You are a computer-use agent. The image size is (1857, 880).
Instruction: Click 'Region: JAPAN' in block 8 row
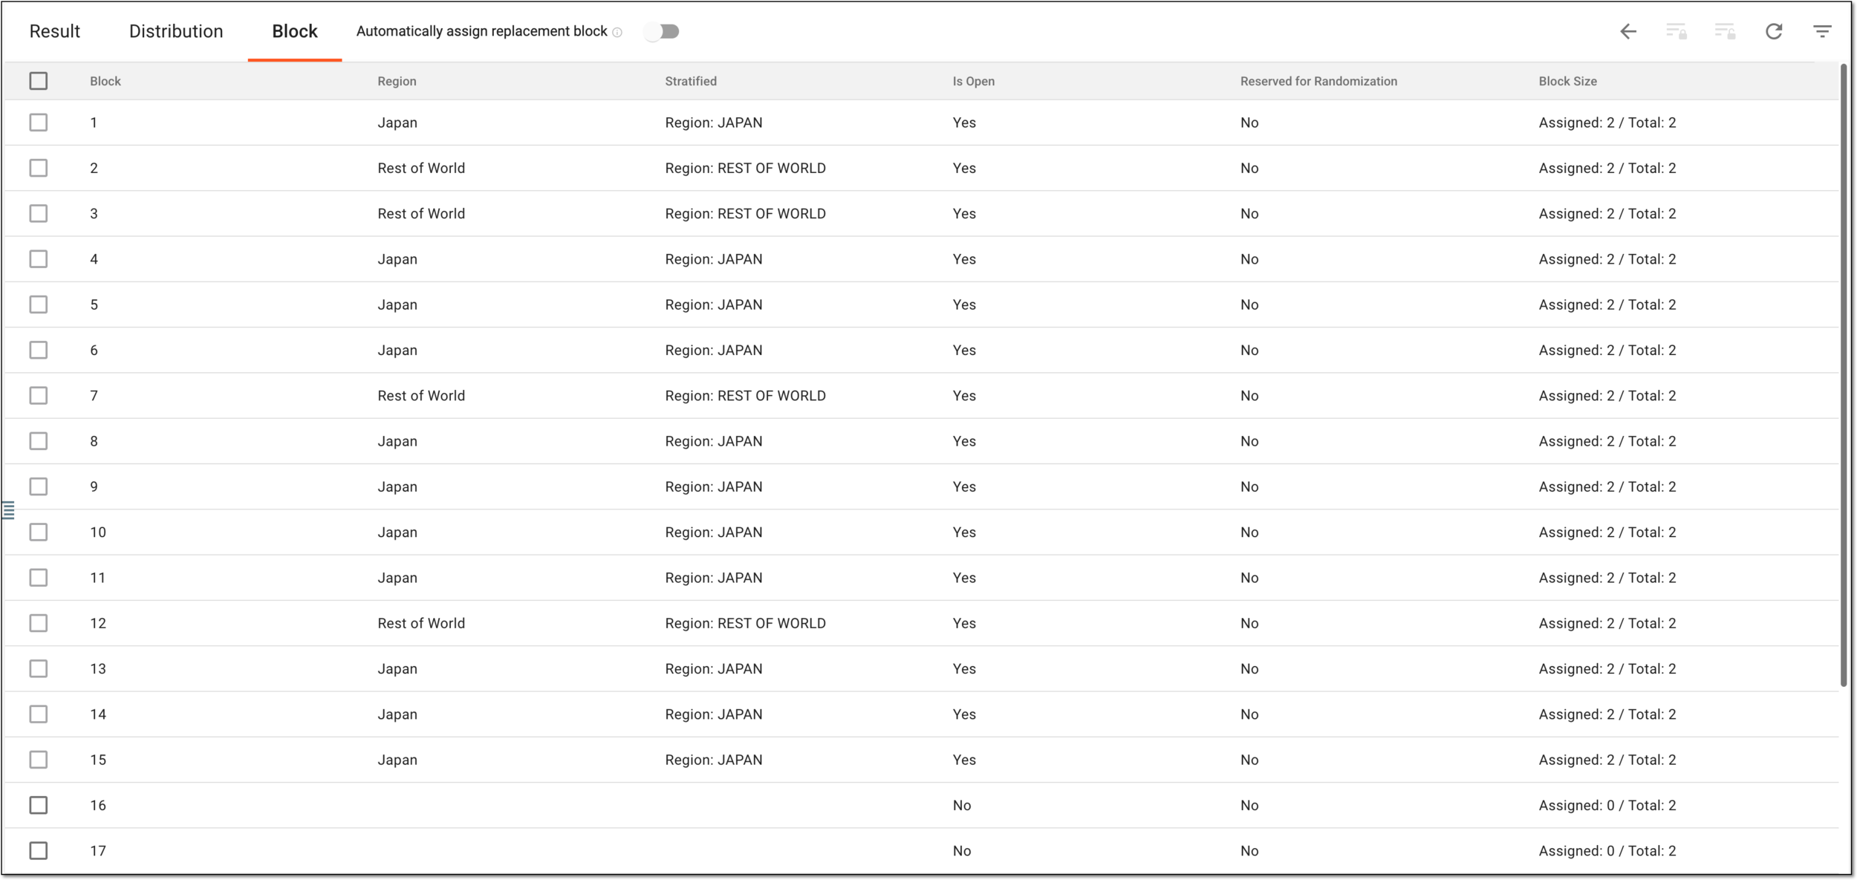tap(713, 441)
